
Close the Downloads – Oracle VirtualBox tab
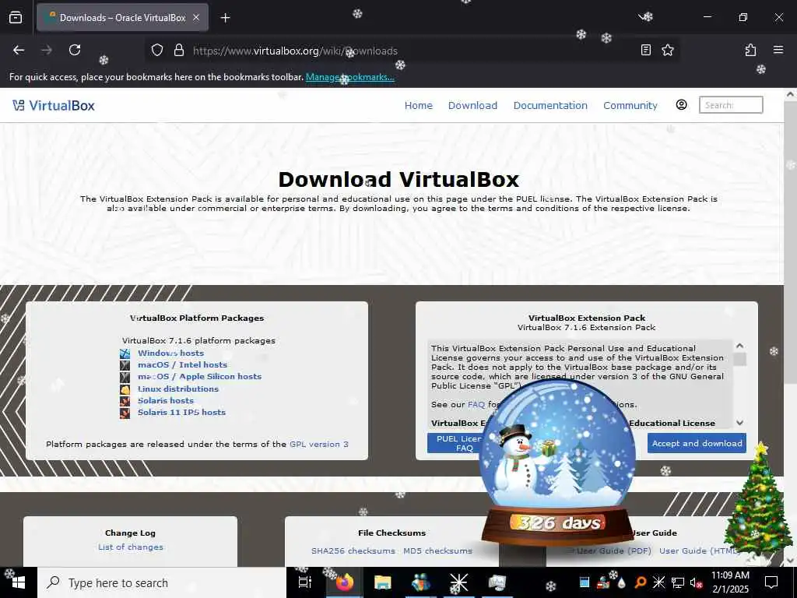pos(196,17)
